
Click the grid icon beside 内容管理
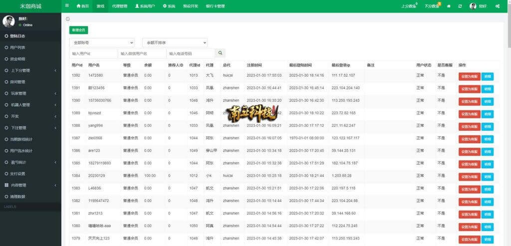(x=6, y=185)
